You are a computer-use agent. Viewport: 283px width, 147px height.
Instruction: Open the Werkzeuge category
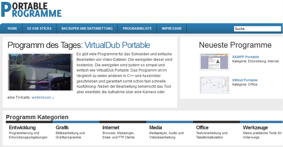tap(255, 127)
